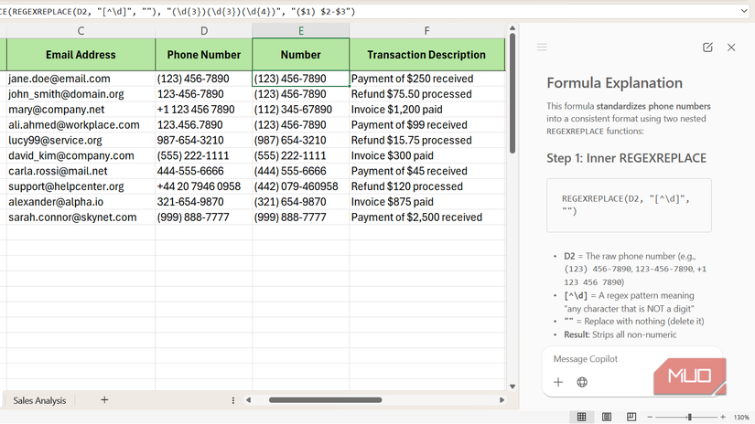Select cell Payment of $2,500 received
The image size is (755, 424).
pos(426,217)
